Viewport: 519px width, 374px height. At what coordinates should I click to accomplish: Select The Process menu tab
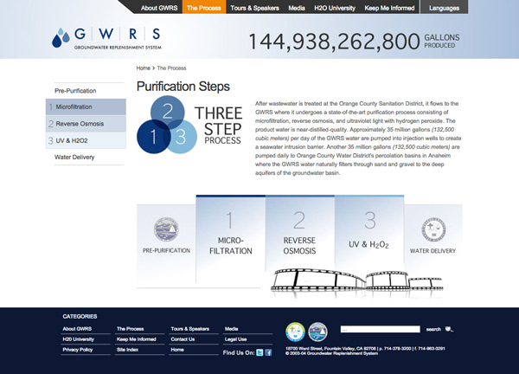(x=204, y=8)
